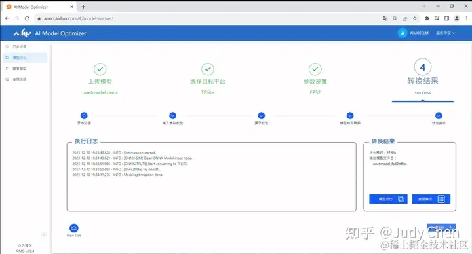Bookmark this page with the star icon
Viewport: 472px width, 254px height.
tap(415, 18)
